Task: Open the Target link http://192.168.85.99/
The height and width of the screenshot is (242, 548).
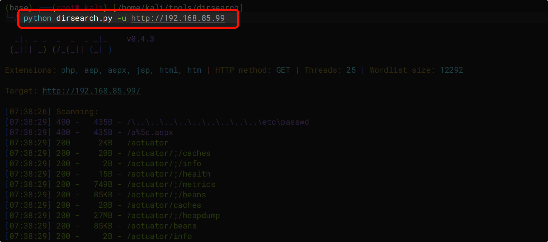Action: 91,91
